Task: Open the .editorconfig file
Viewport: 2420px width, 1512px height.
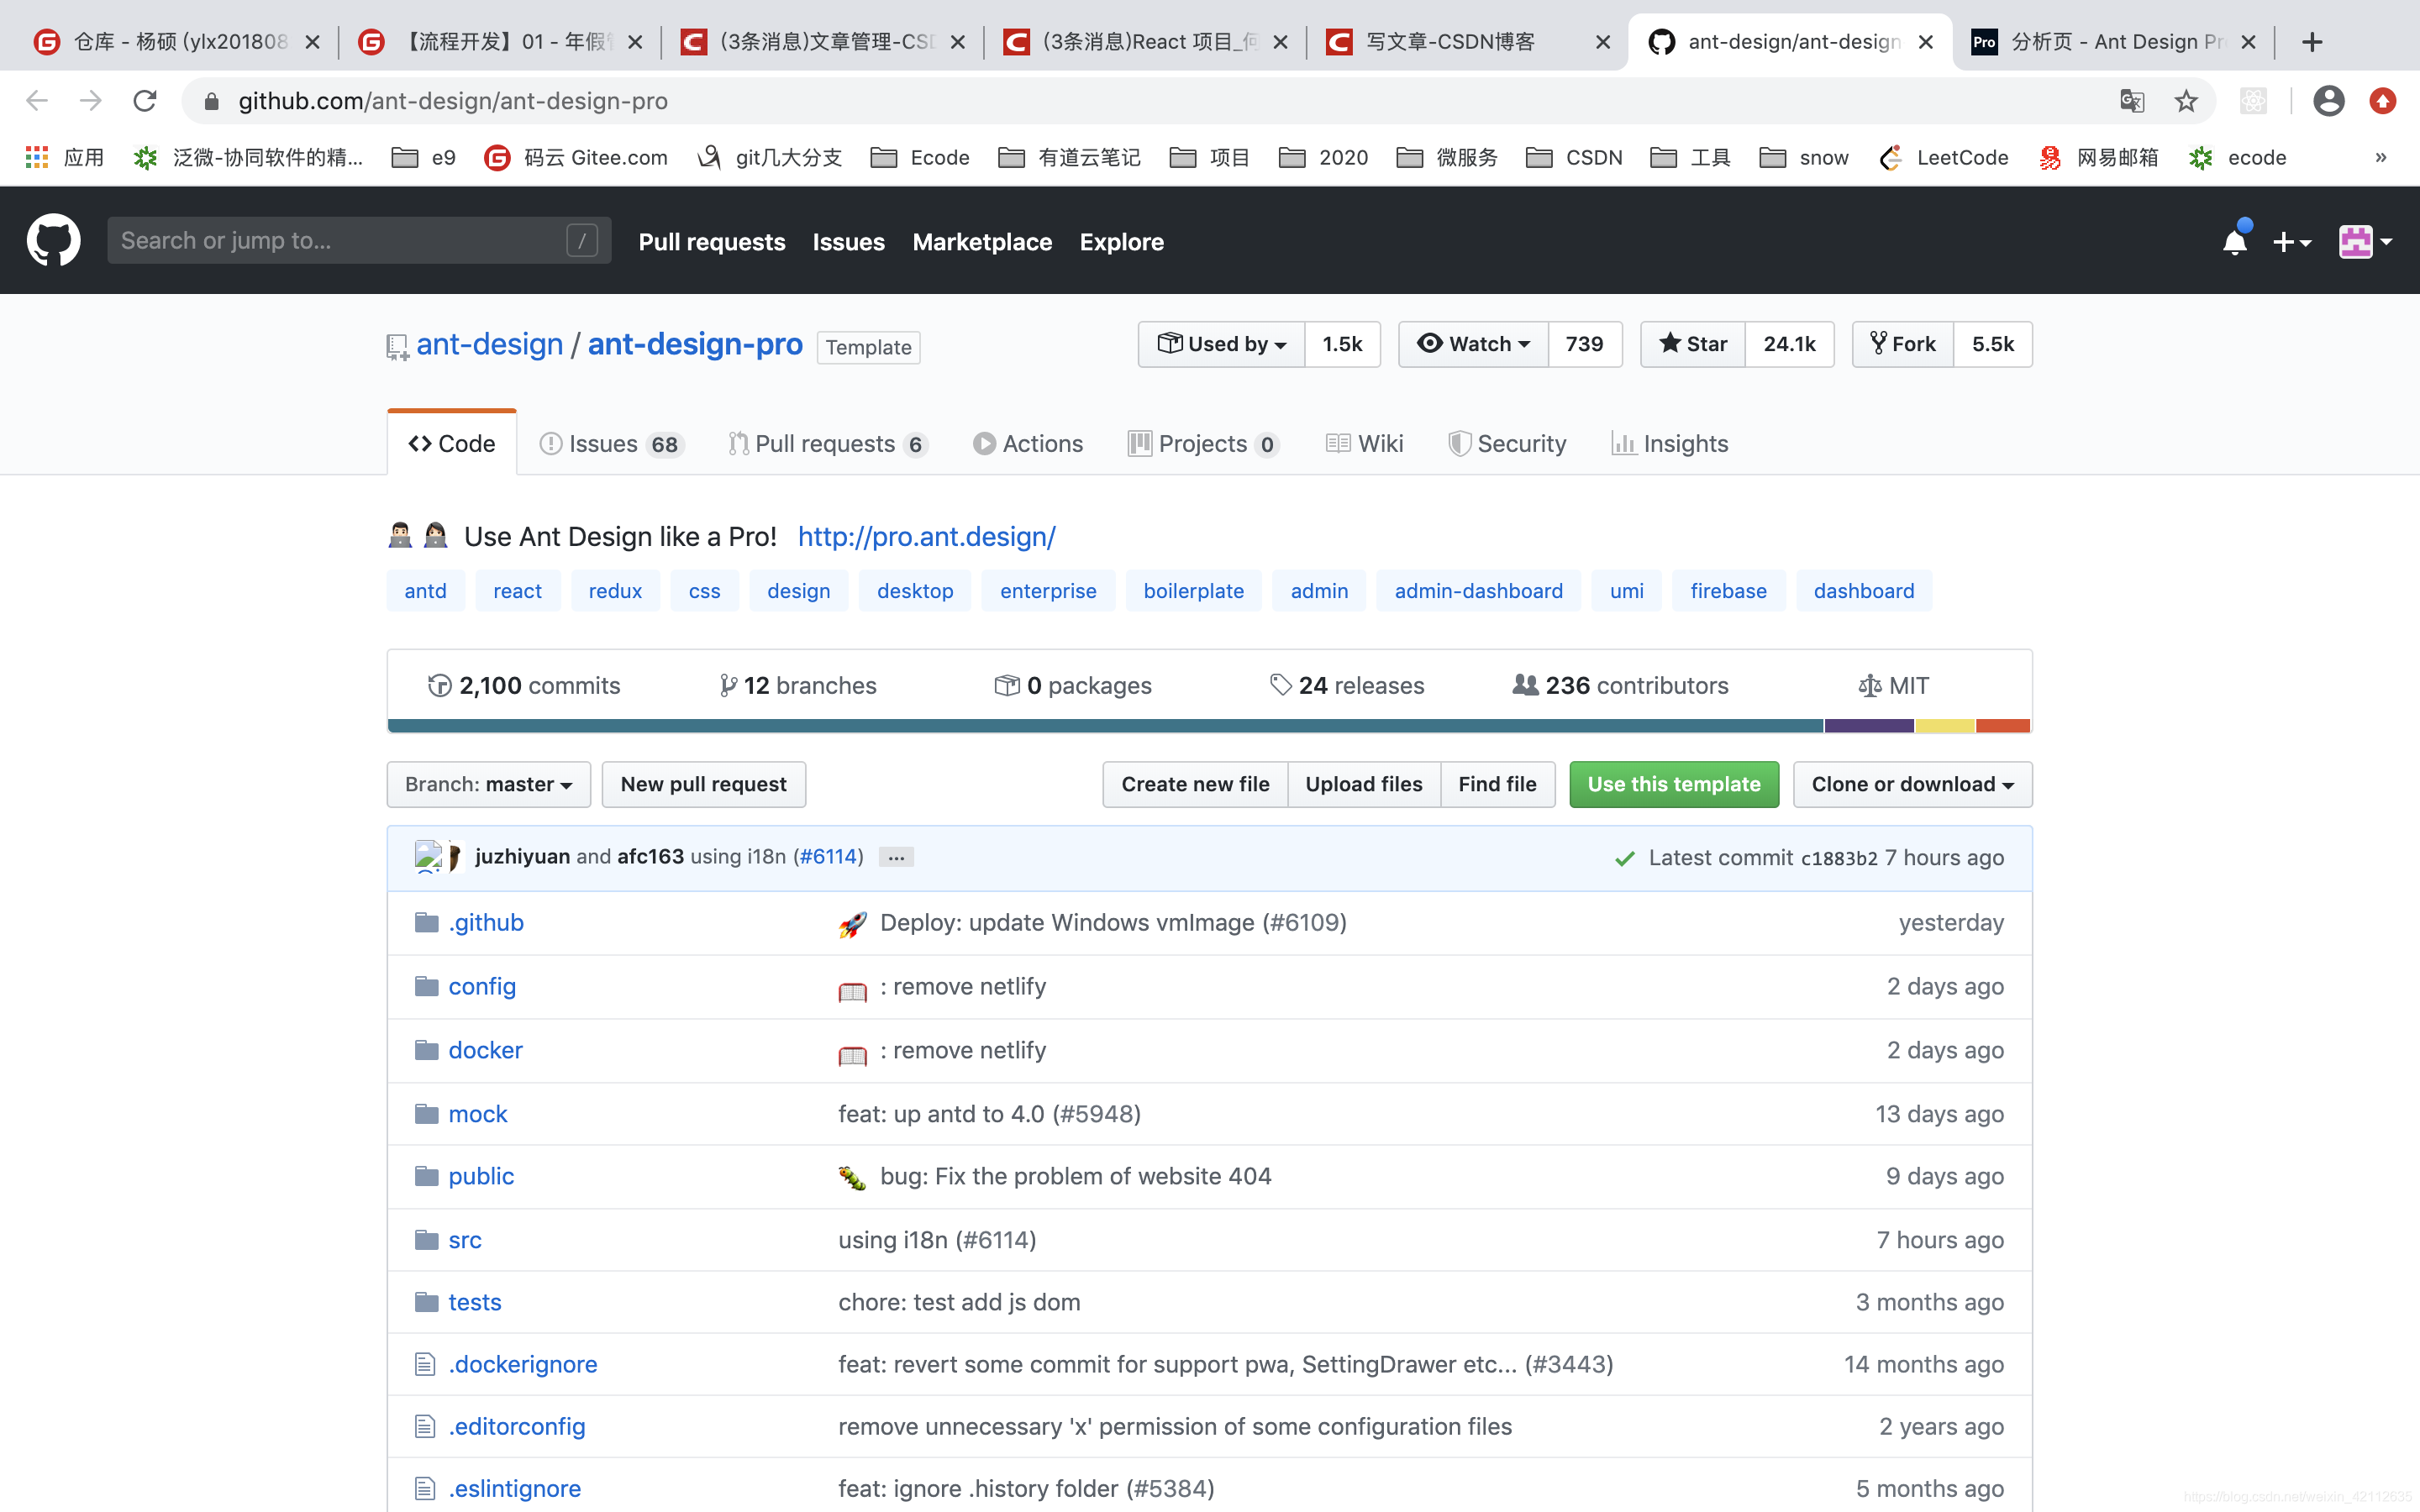Action: point(517,1427)
